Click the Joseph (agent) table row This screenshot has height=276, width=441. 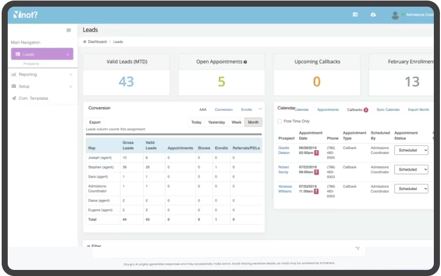[174, 158]
